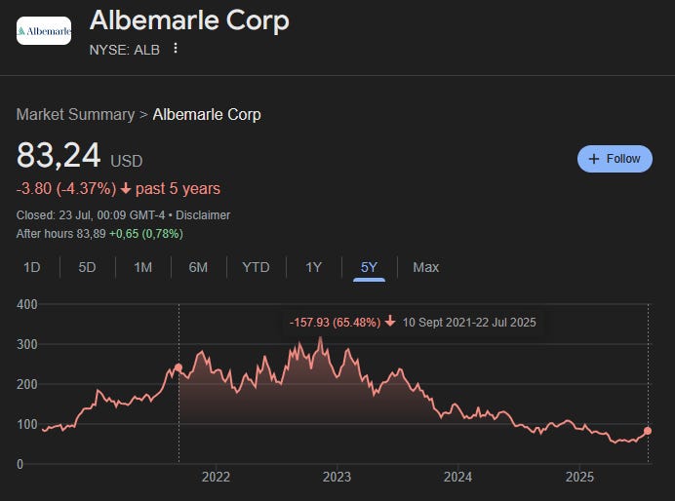Go back to Market Summary breadcrumb
This screenshot has height=501, width=675.
tap(75, 114)
